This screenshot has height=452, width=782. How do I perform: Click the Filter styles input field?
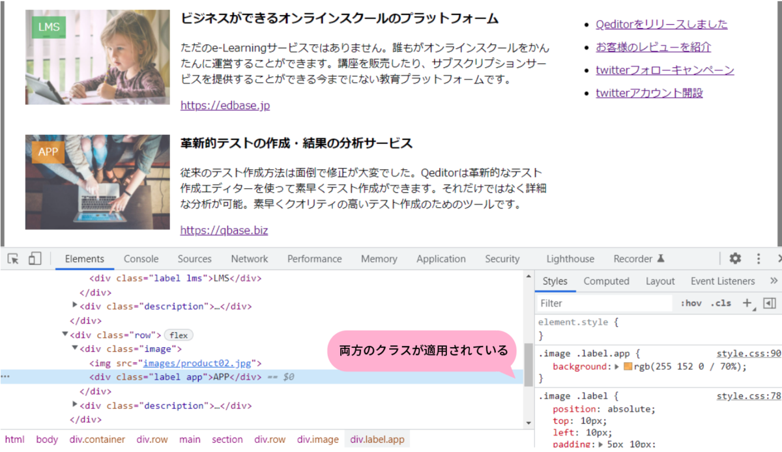pyautogui.click(x=605, y=303)
